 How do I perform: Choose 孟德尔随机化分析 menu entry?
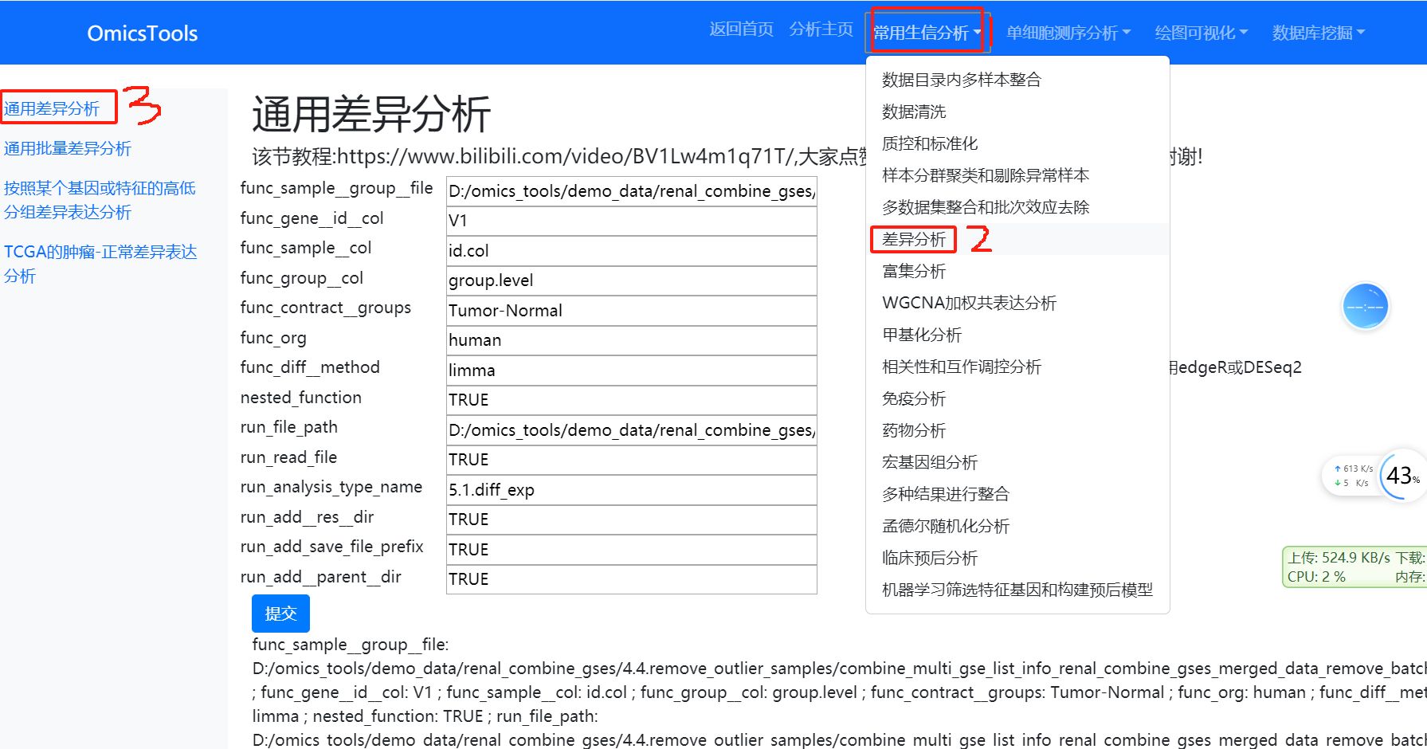pyautogui.click(x=1017, y=526)
